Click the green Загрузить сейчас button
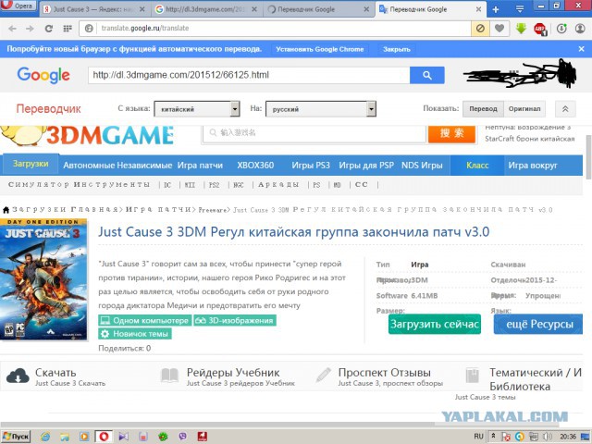592x444 pixels. point(435,325)
